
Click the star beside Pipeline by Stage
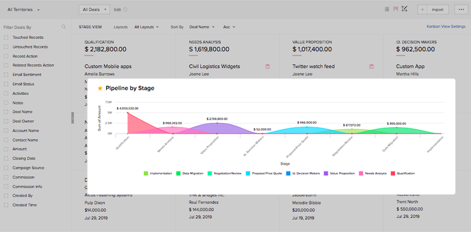coord(100,88)
